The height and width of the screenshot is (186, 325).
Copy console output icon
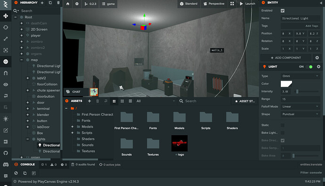pos(24,173)
